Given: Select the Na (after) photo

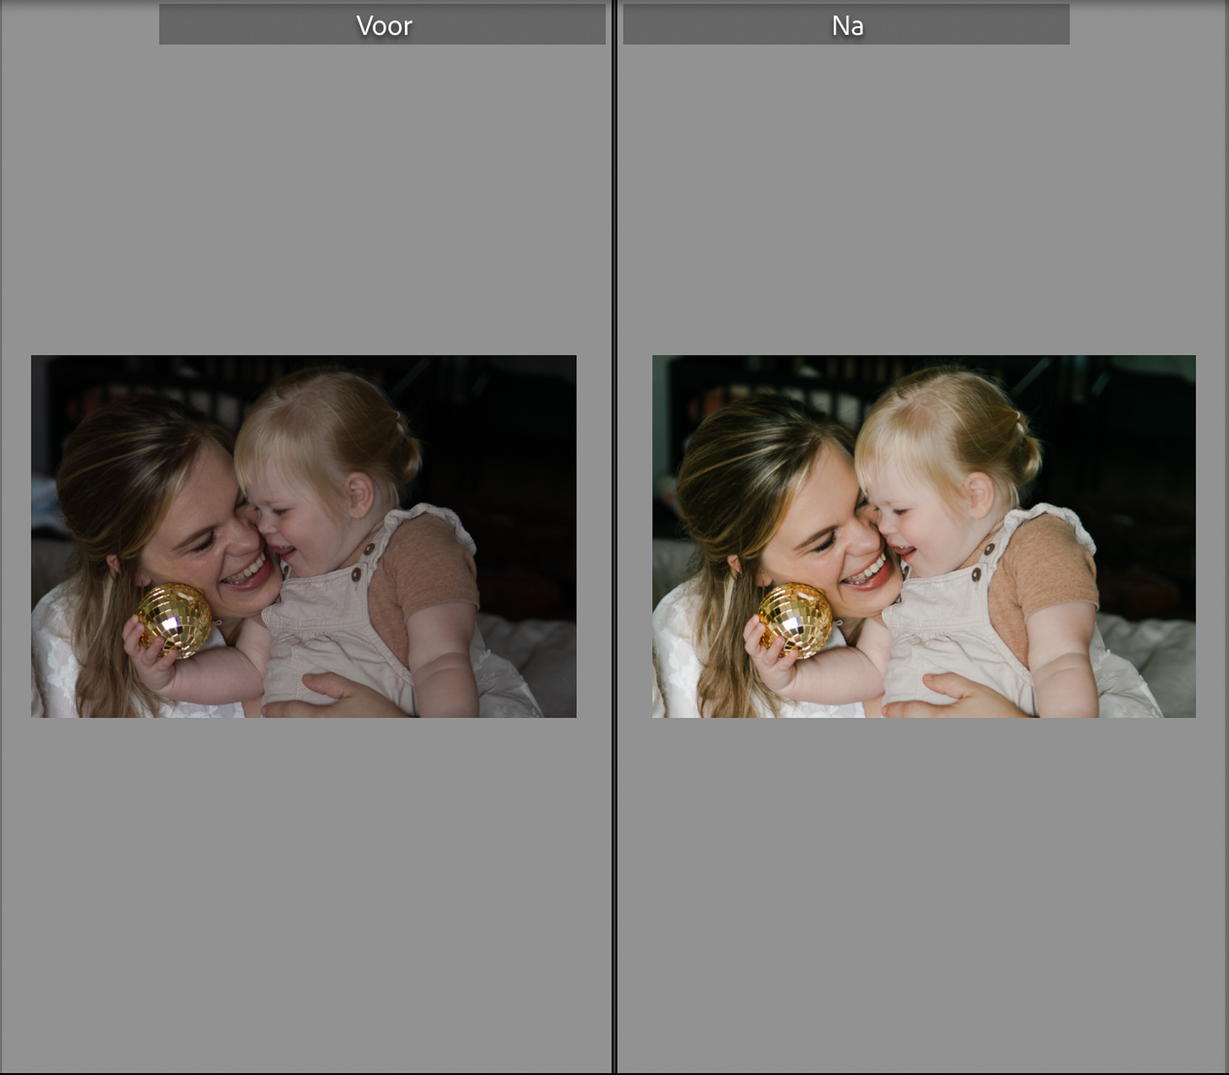Looking at the screenshot, I should point(924,536).
